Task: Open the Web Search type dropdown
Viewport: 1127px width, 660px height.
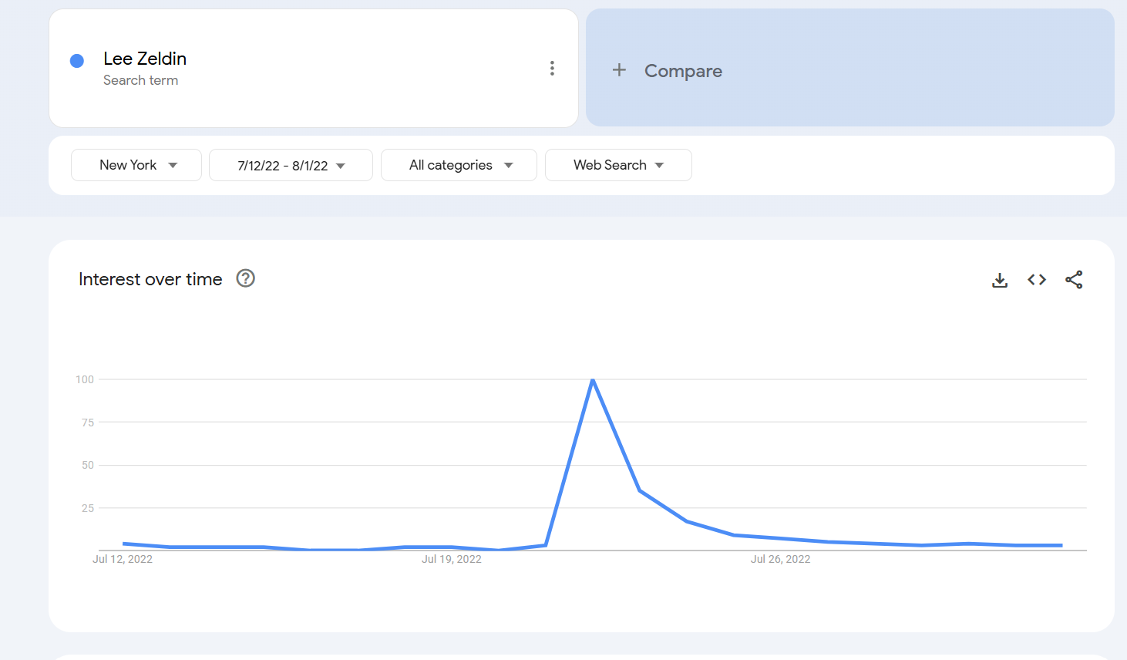Action: (617, 165)
